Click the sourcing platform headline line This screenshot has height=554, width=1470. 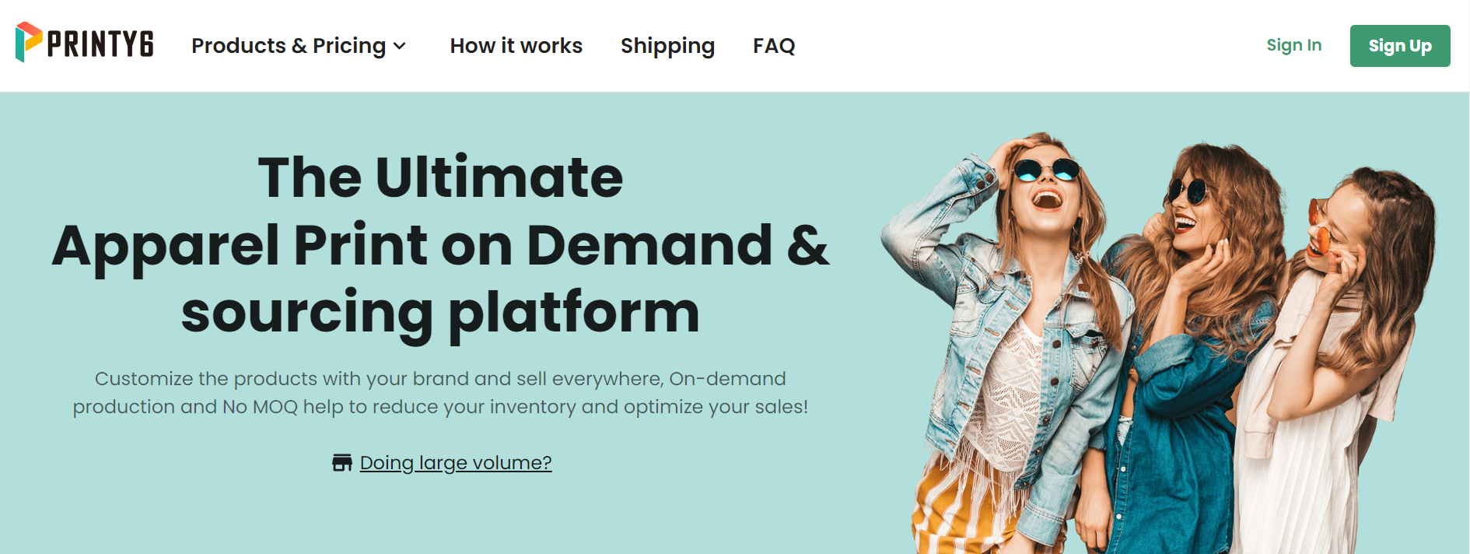click(441, 312)
